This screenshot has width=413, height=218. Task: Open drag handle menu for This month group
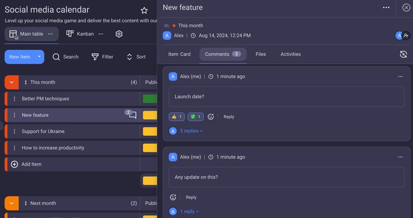pos(25,82)
